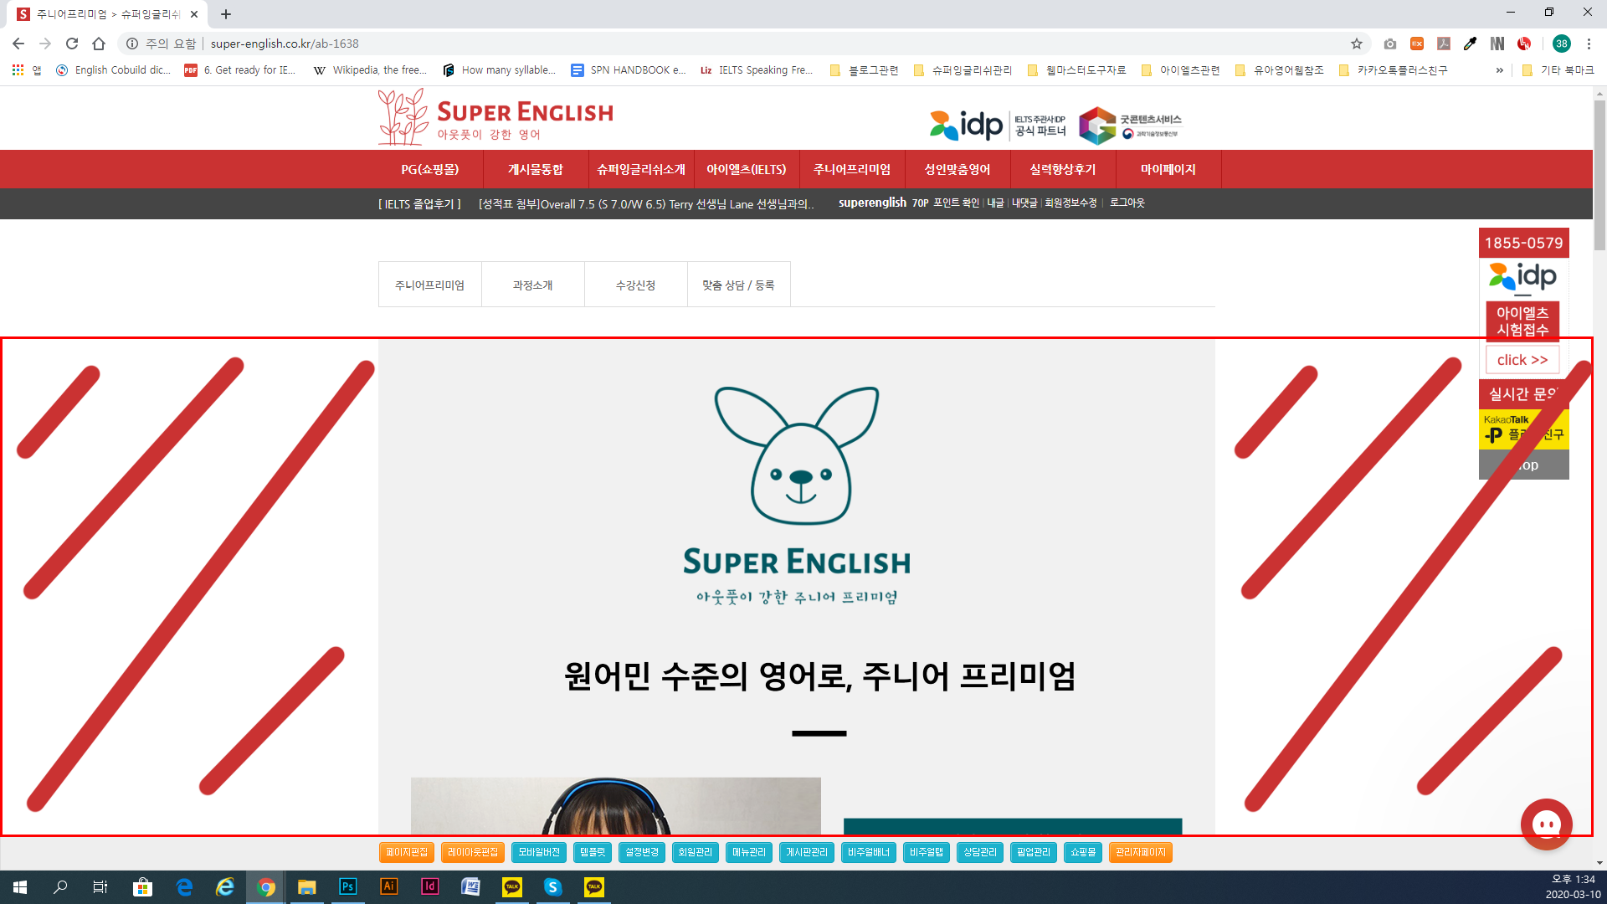Select the 과정소개 tab
This screenshot has width=1607, height=904.
pos(532,285)
